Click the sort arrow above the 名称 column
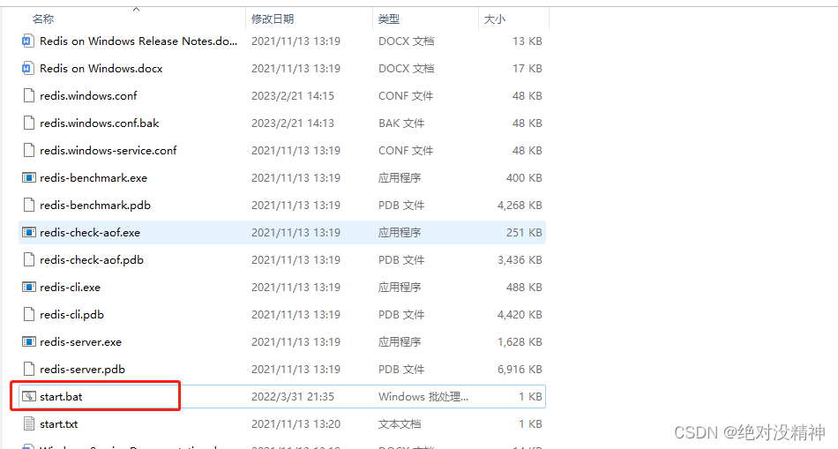The image size is (838, 449). [136, 9]
